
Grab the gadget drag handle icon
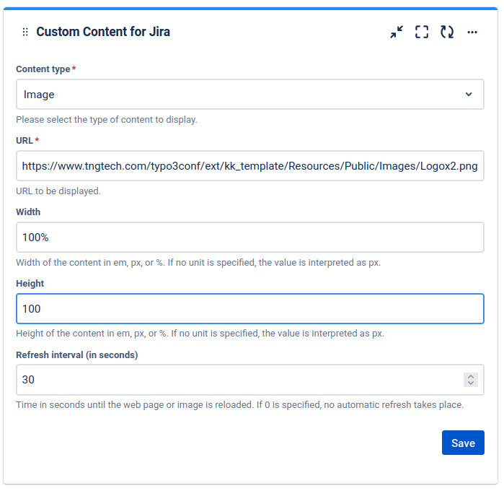pos(25,32)
